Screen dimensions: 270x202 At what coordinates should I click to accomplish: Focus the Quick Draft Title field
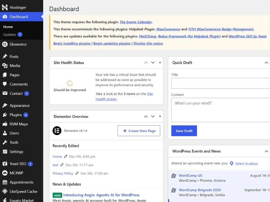pos(221,83)
